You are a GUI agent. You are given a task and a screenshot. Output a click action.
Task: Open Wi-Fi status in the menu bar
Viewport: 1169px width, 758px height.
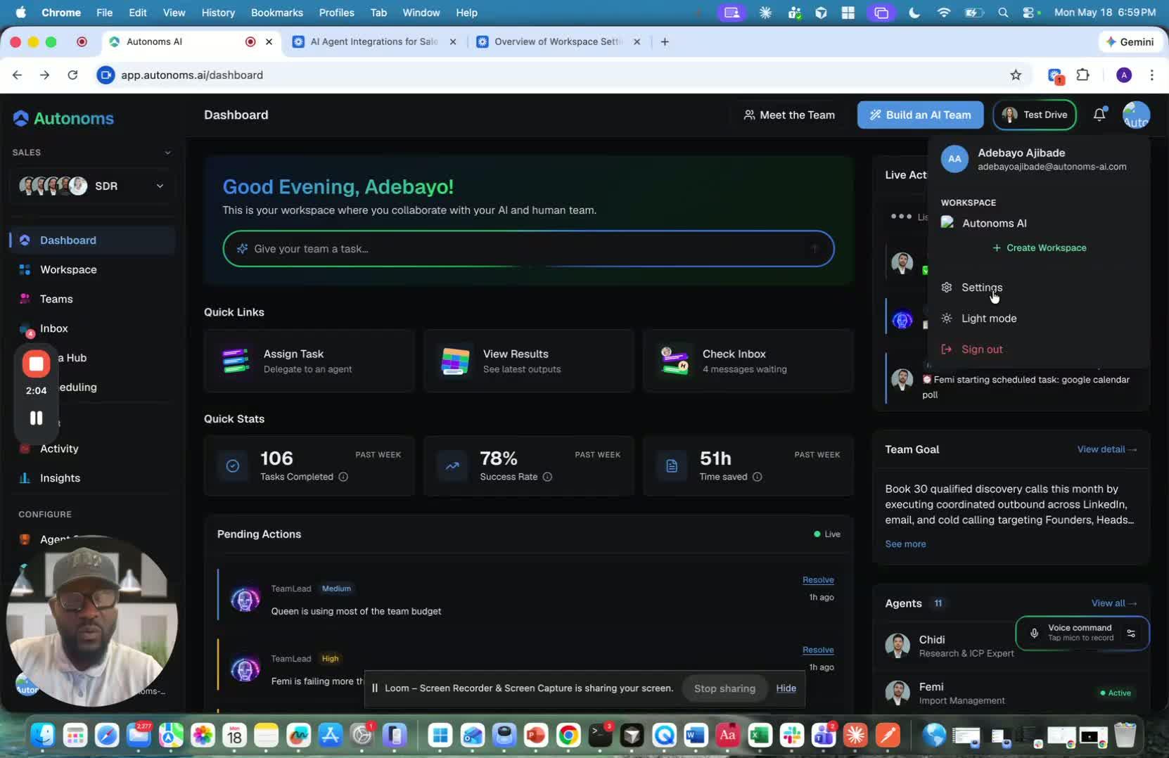[944, 13]
